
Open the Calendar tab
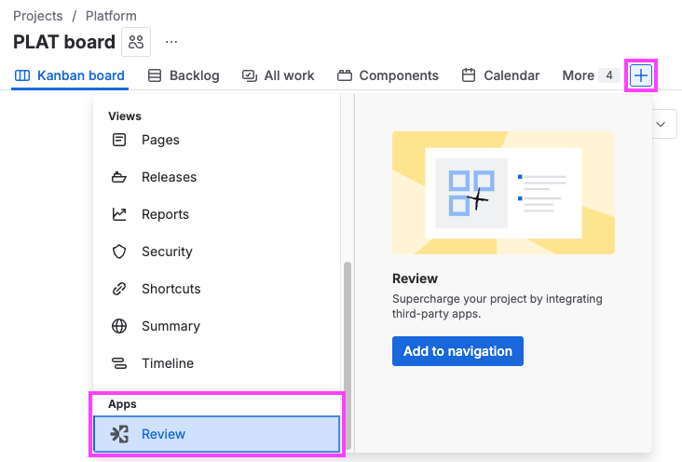[500, 75]
